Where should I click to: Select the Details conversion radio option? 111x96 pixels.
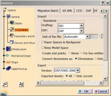point(95,58)
